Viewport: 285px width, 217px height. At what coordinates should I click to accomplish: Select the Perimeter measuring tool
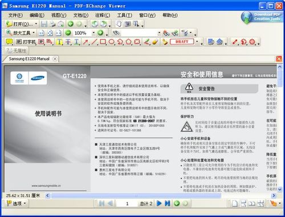[243, 42]
